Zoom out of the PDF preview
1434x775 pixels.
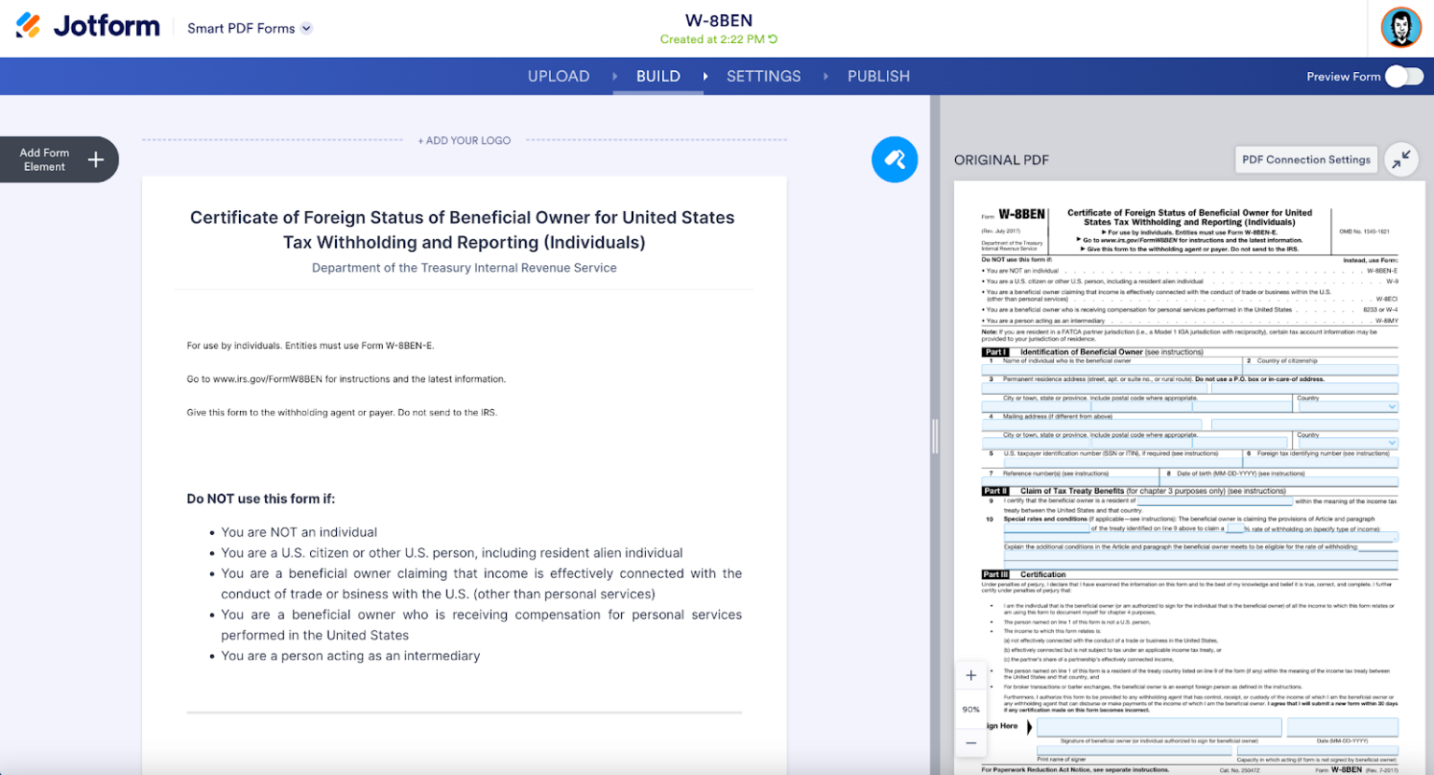pos(971,742)
